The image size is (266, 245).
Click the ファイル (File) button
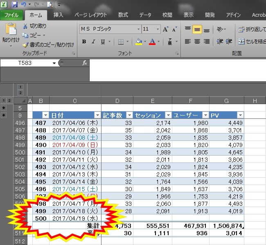[x=11, y=15]
